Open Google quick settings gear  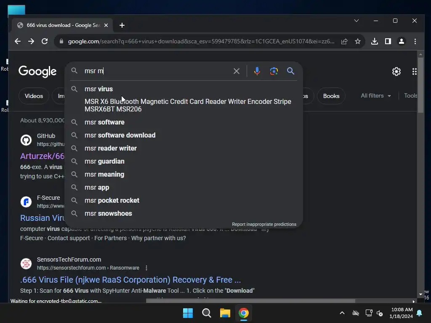point(396,71)
